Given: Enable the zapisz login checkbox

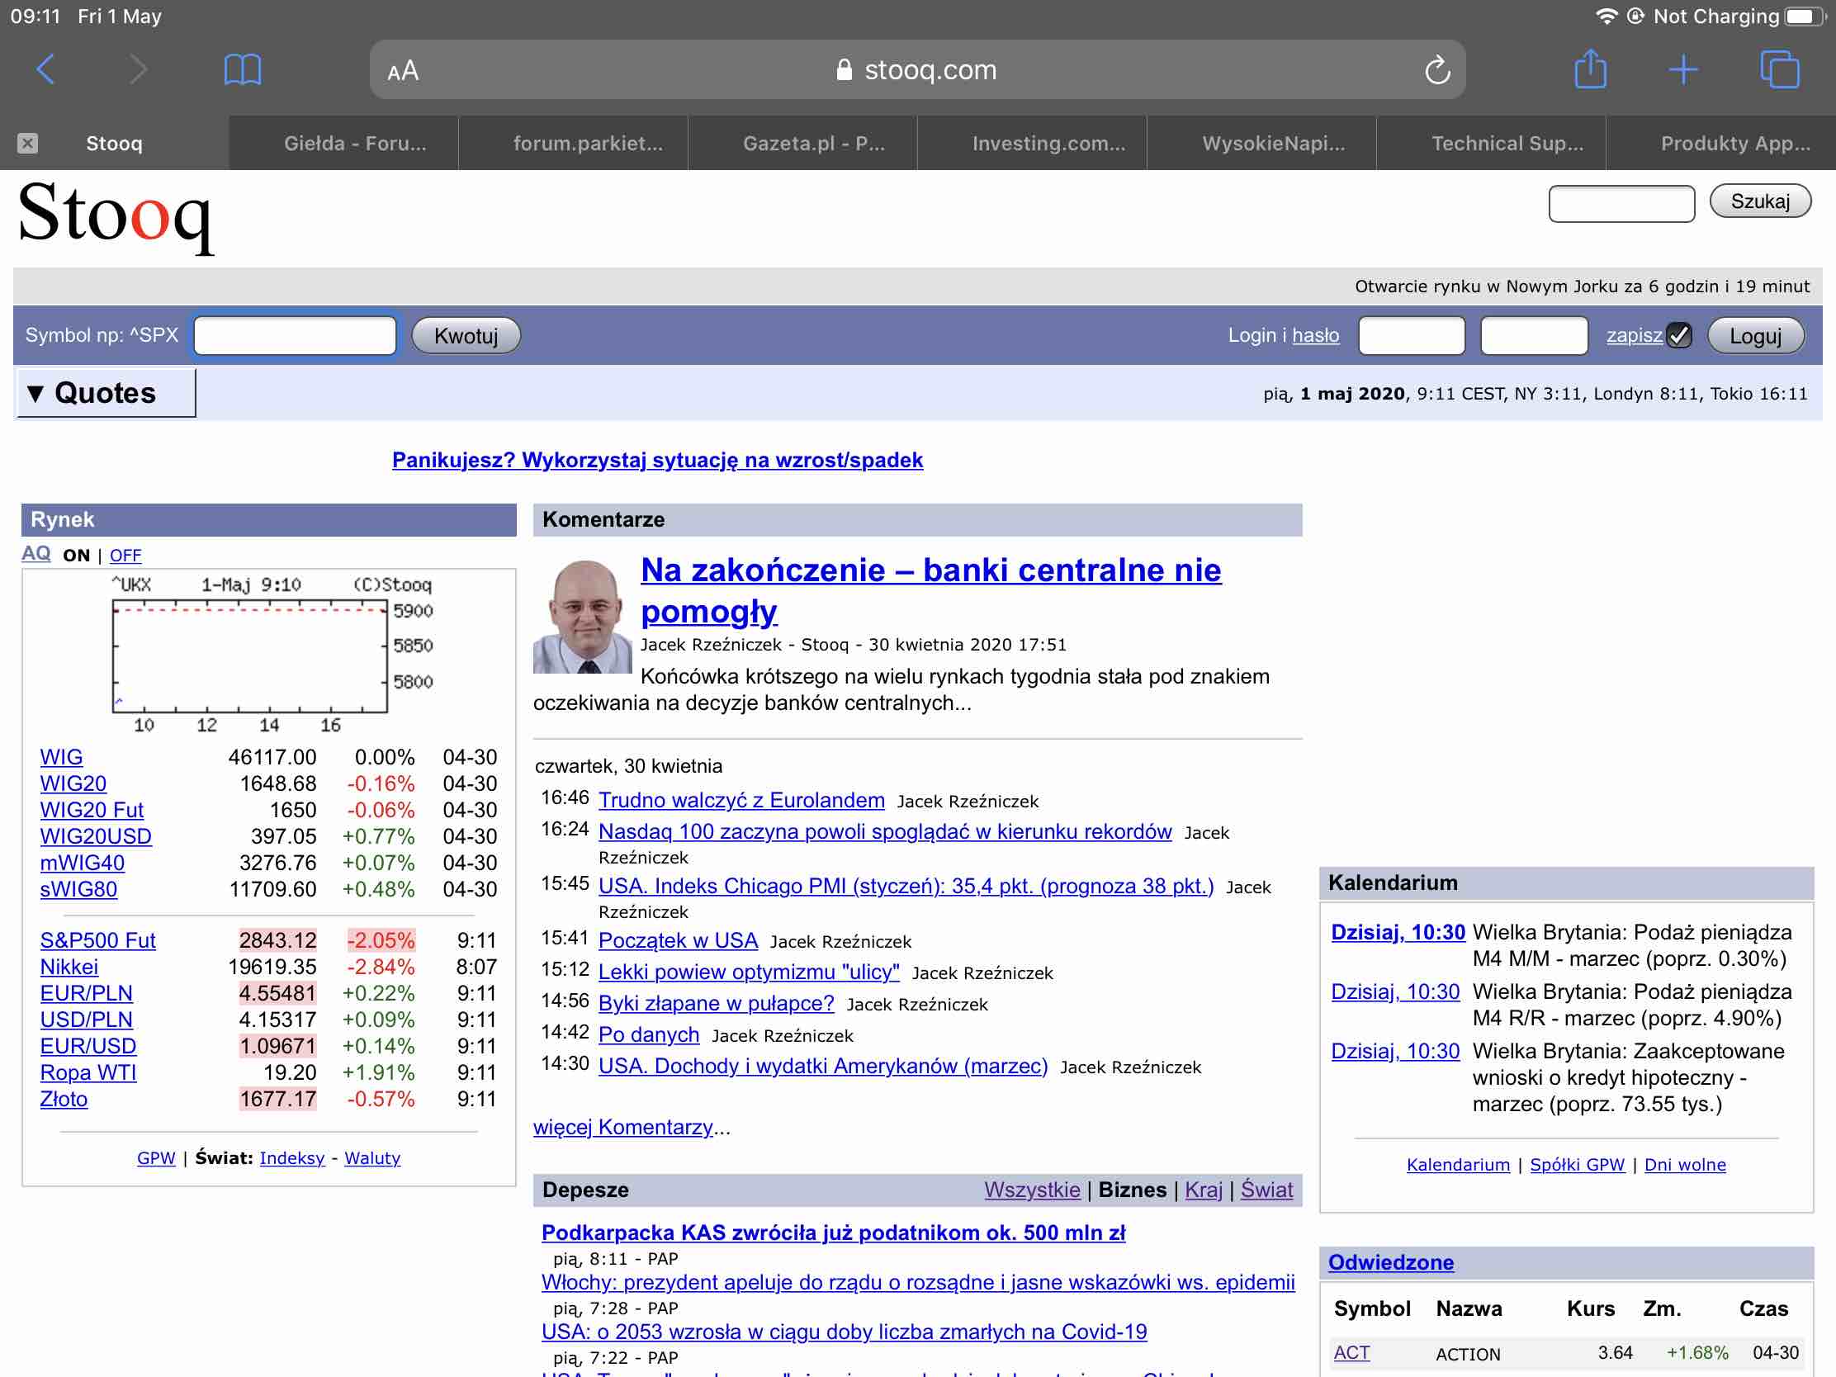Looking at the screenshot, I should pos(1678,335).
